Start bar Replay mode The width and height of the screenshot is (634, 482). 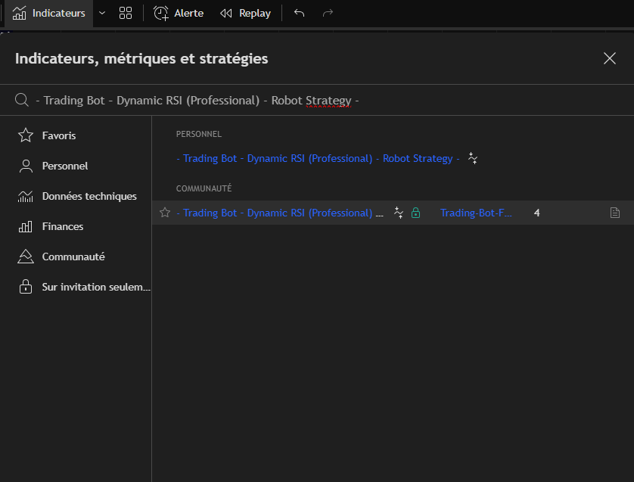(245, 13)
